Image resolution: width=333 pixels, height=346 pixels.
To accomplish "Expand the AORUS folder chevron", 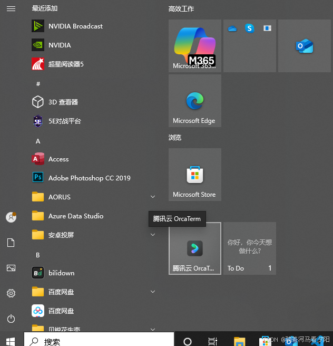I will (153, 197).
